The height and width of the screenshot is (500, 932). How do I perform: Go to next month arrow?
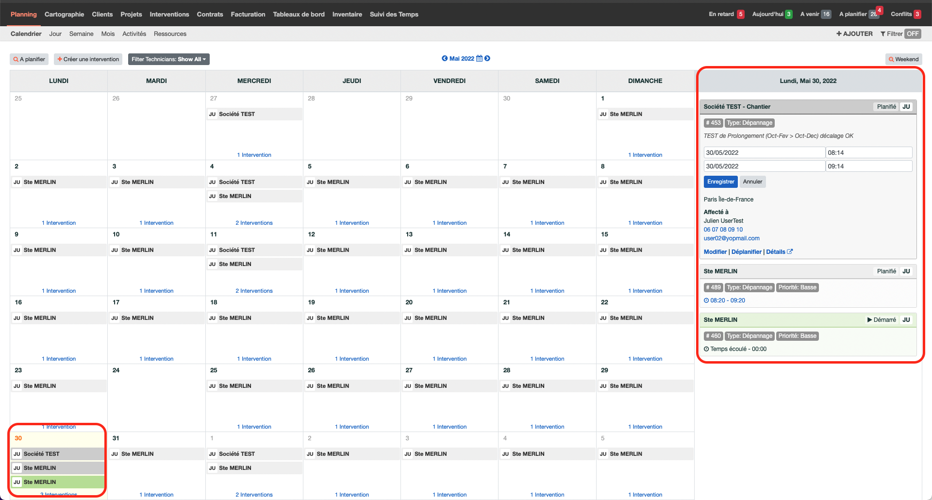tap(487, 58)
